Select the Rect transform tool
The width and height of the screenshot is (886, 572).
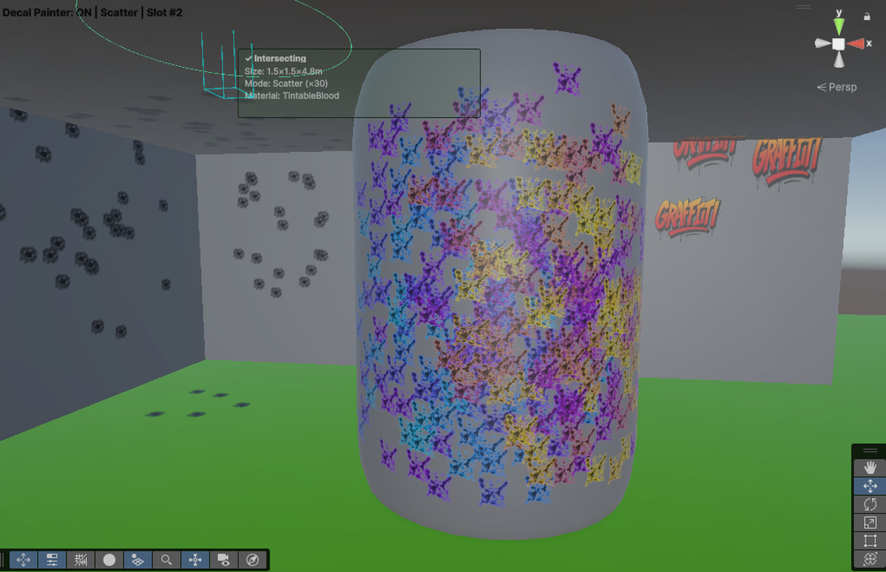click(x=870, y=541)
